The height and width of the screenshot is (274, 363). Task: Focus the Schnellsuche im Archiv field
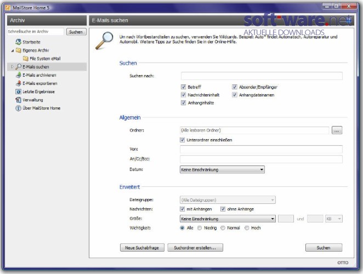36,32
